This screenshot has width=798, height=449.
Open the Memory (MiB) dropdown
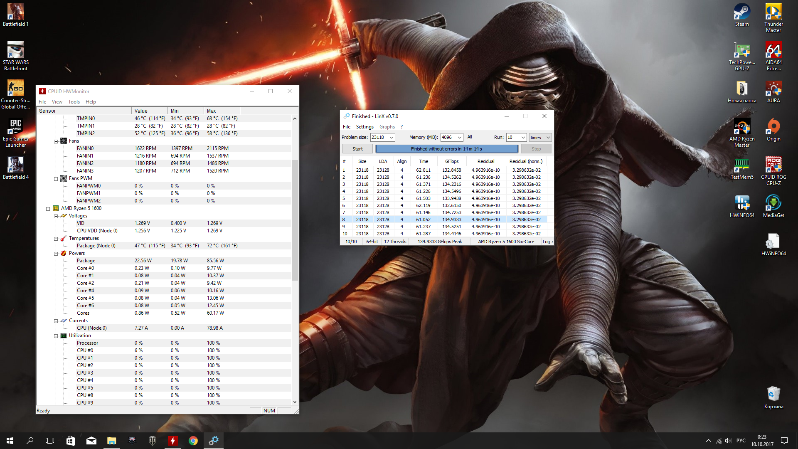459,138
